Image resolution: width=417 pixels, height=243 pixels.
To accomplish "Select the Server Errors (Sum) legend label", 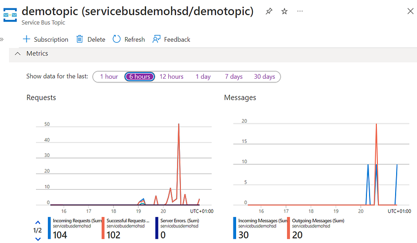I will click(x=179, y=221).
